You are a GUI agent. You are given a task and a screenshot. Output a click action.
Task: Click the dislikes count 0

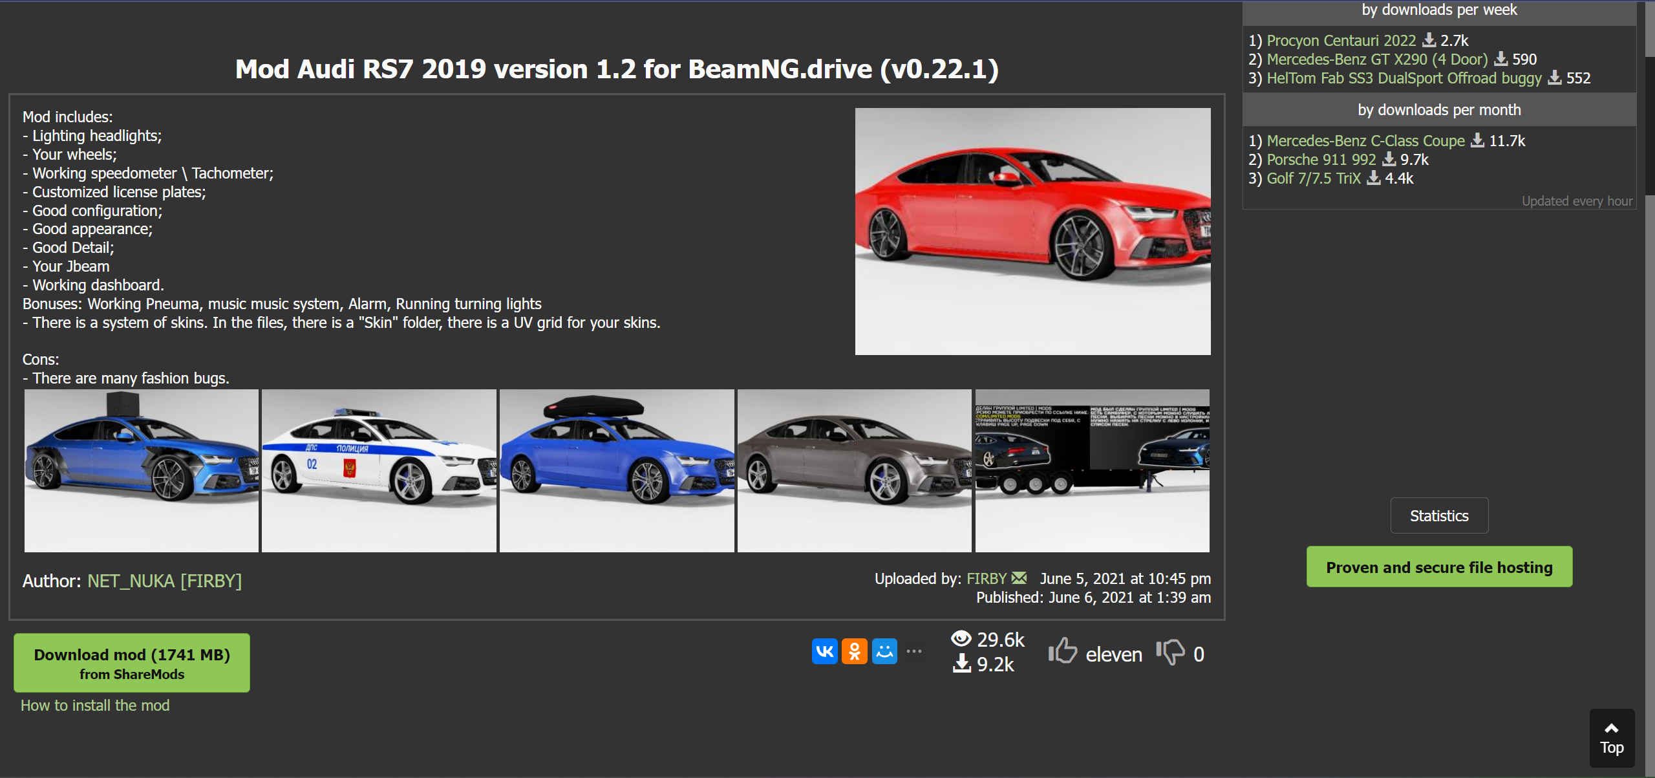[1199, 654]
